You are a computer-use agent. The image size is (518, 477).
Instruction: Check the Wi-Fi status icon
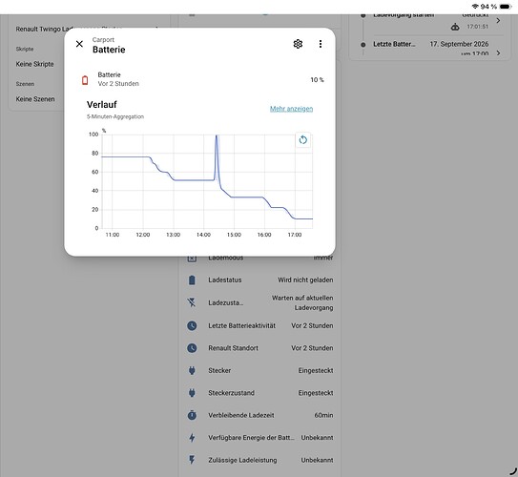click(x=475, y=7)
